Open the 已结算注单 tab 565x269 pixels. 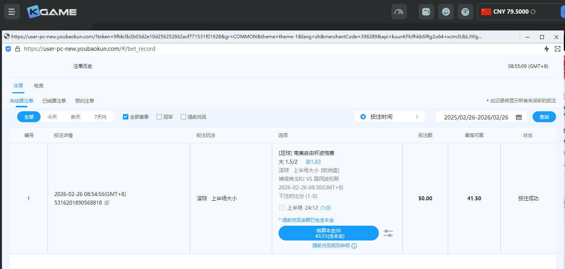54,101
